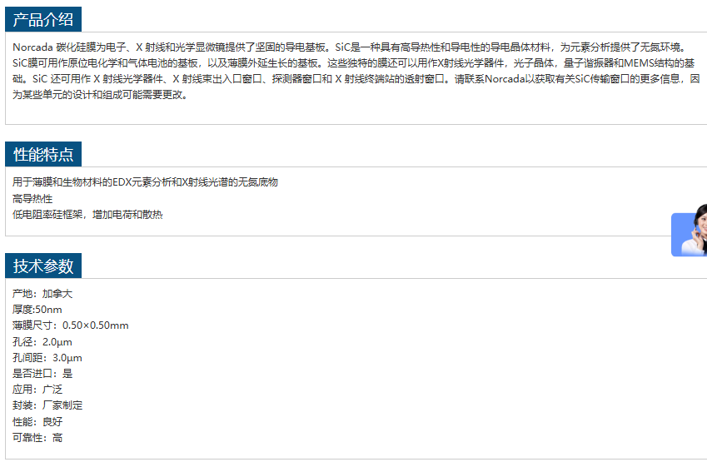Click the EDX元素分析 feature line
Viewport: 707px width, 462px height.
tap(145, 182)
